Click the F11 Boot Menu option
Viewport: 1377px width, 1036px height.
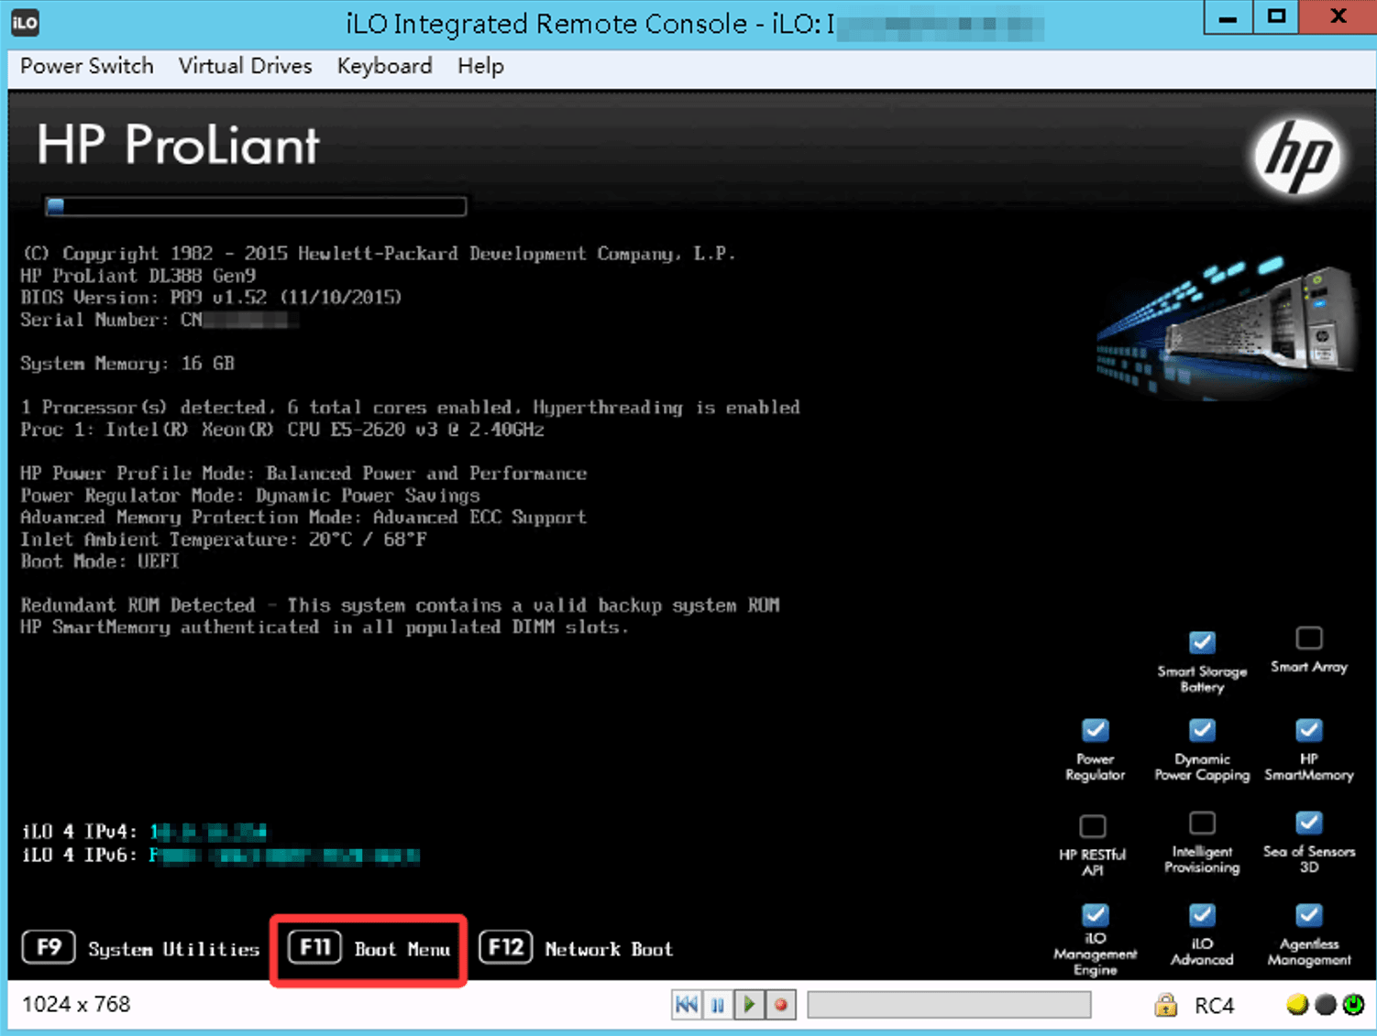[369, 949]
